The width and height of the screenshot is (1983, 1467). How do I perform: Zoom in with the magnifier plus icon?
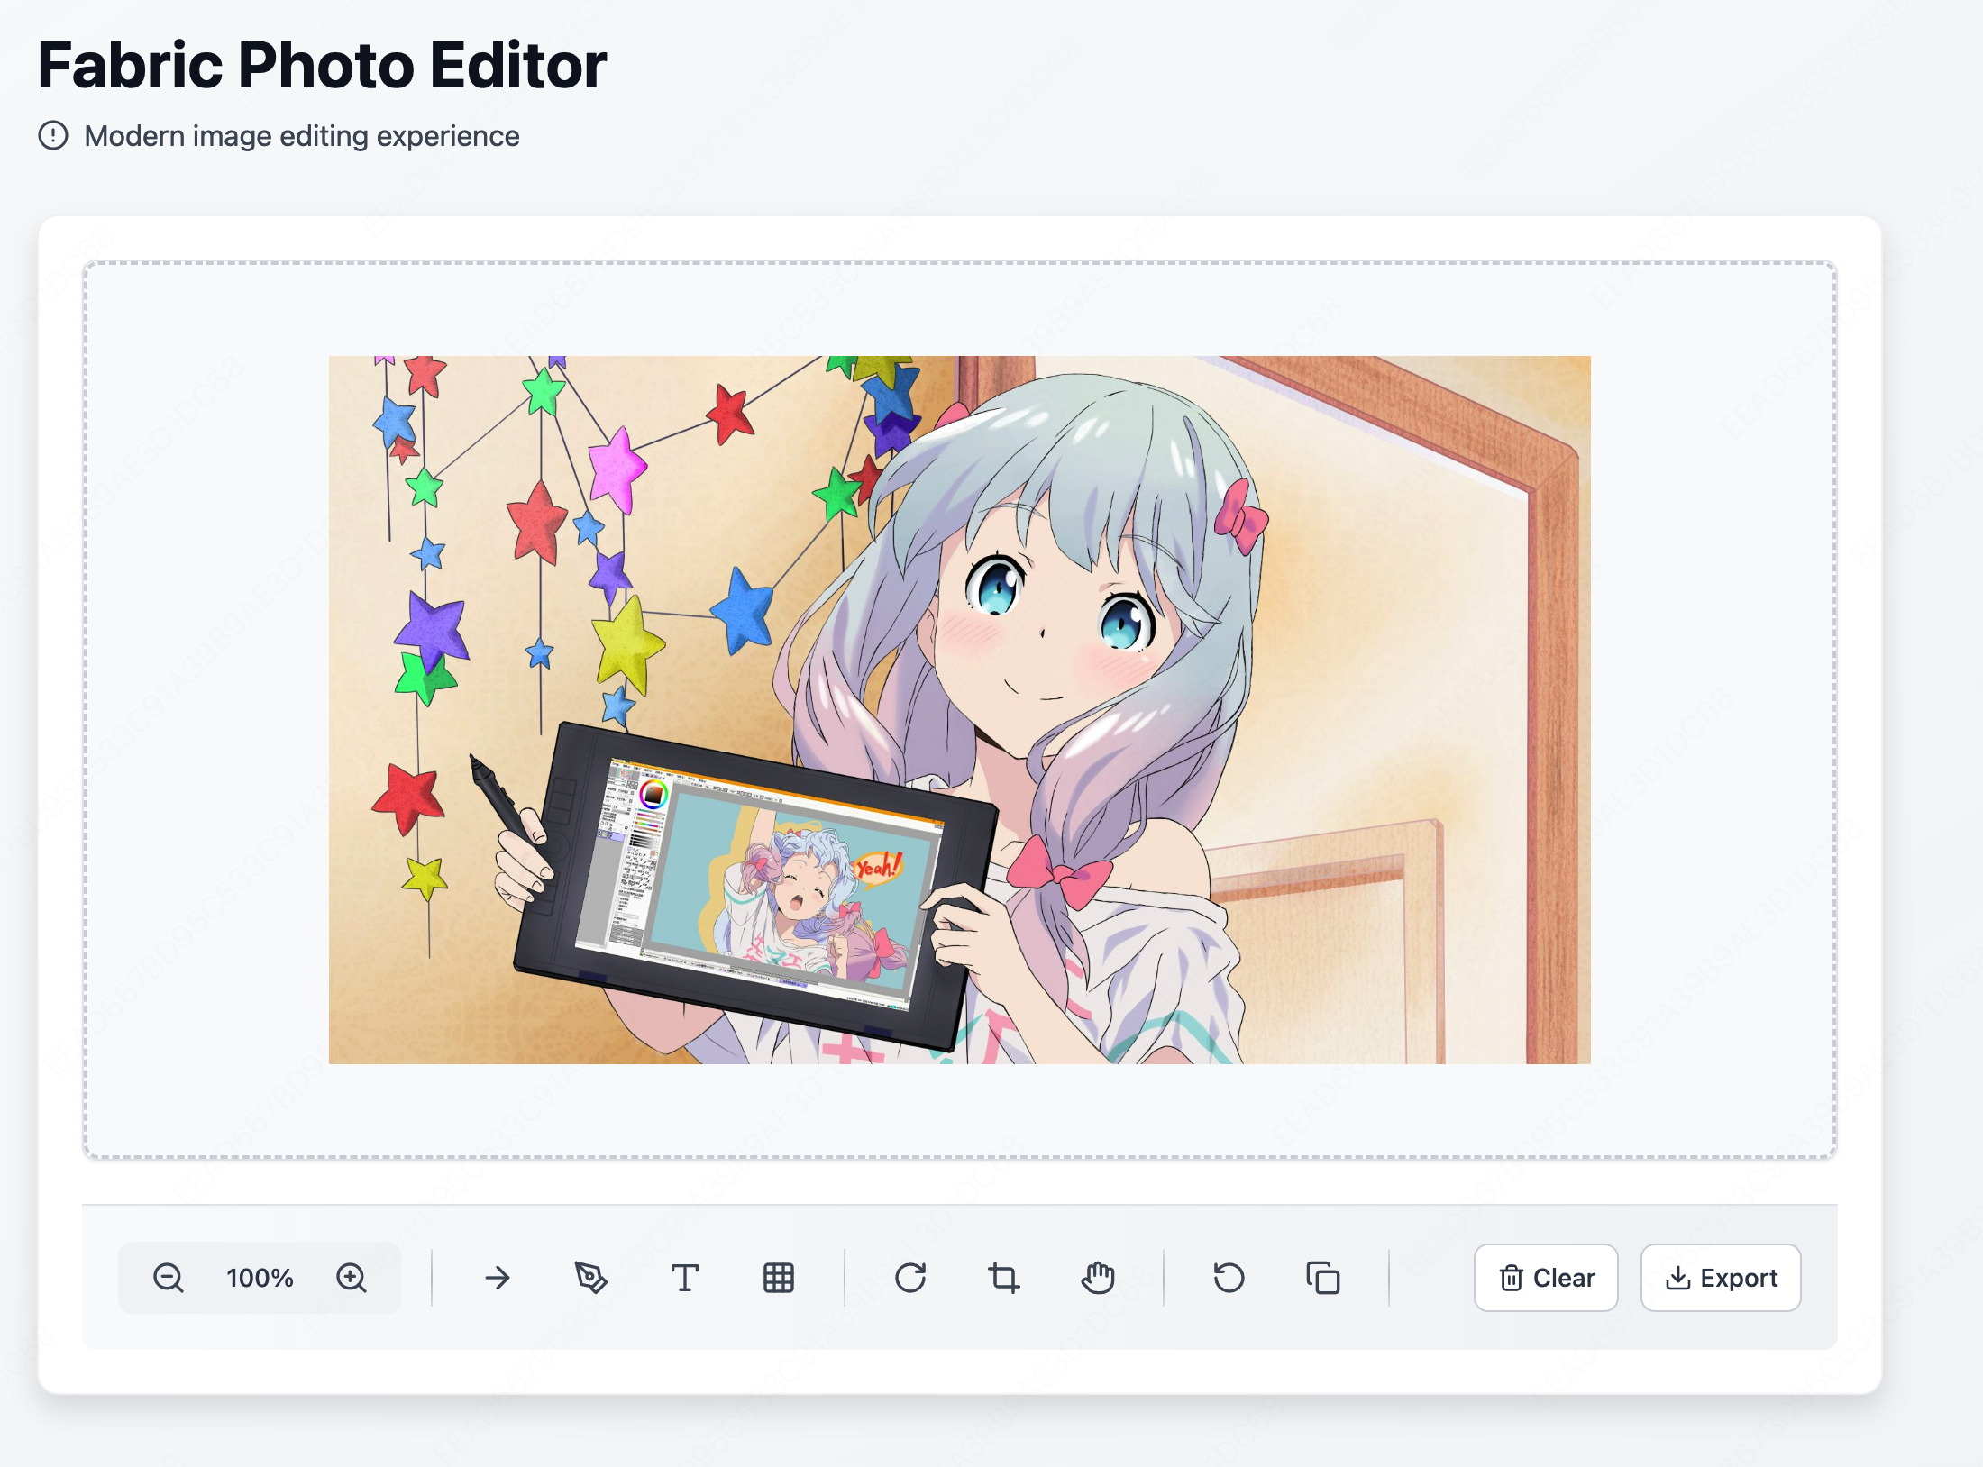(x=352, y=1278)
